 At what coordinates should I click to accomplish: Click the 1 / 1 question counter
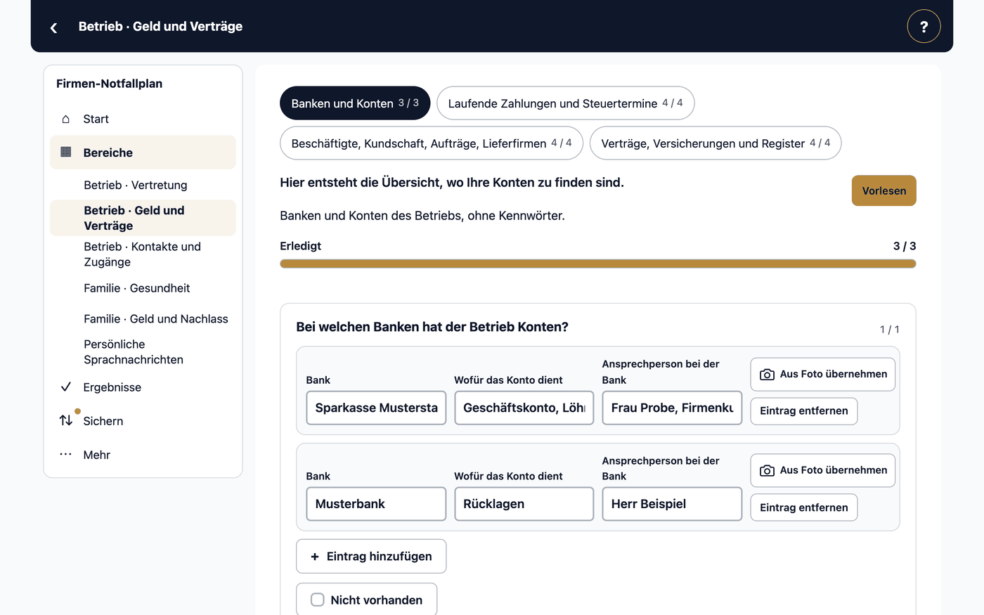(x=889, y=330)
